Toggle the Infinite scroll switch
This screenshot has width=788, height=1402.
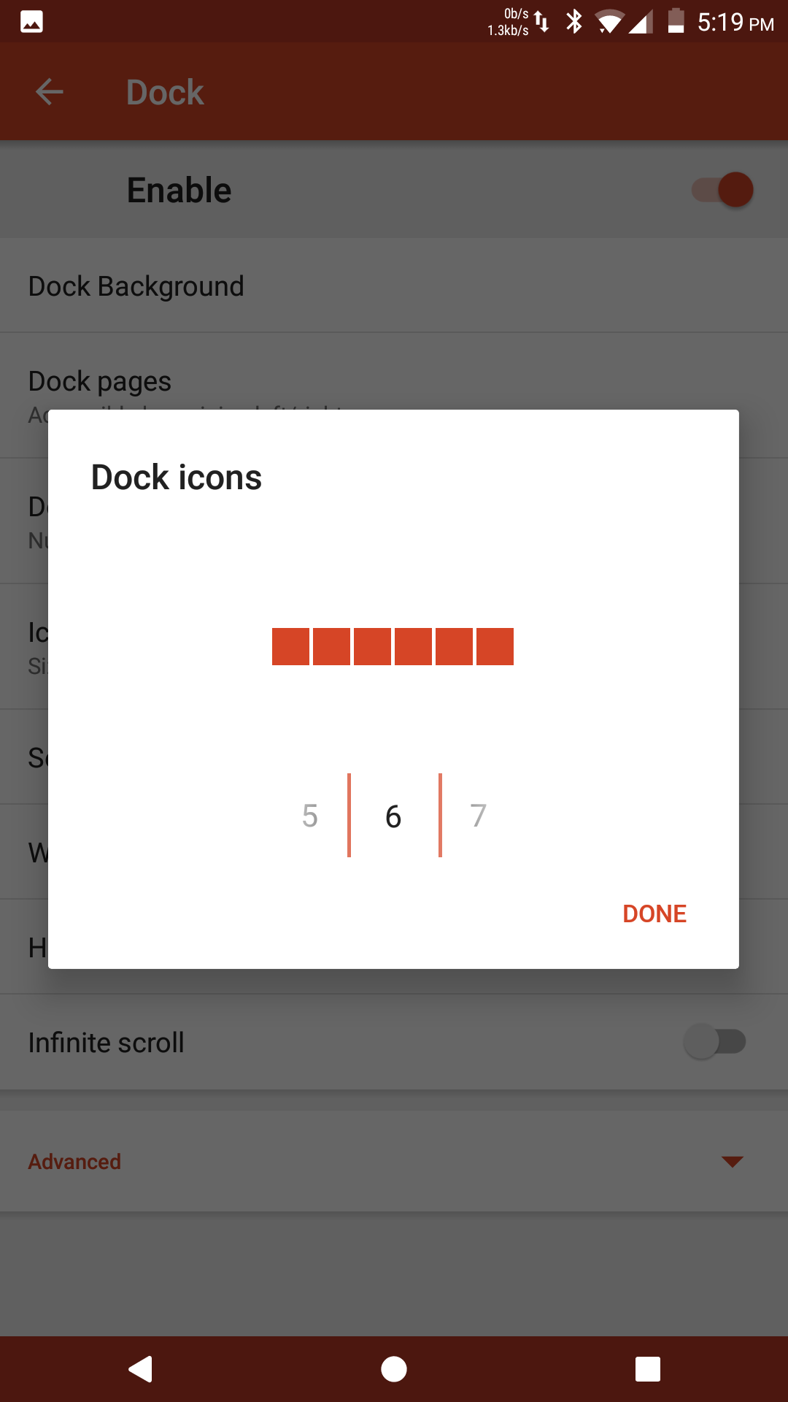coord(715,1041)
